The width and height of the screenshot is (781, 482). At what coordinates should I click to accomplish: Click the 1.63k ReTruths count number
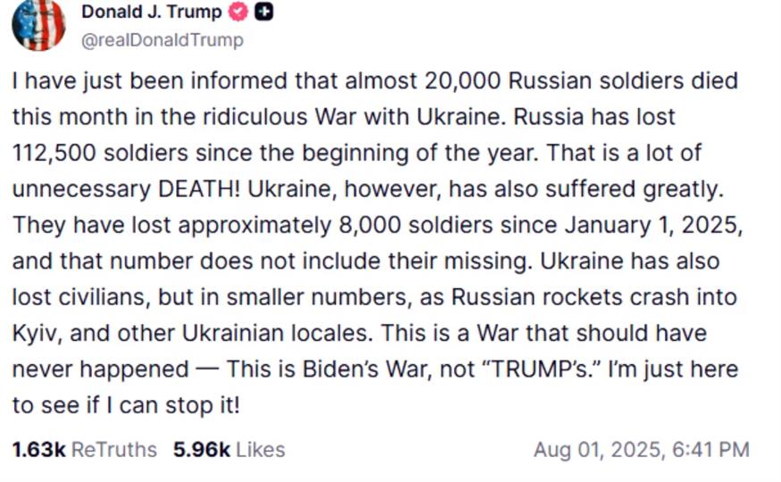tap(39, 449)
